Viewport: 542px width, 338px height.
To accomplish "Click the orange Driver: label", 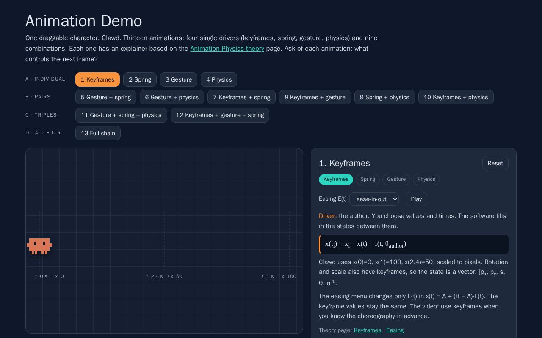I will click(328, 216).
